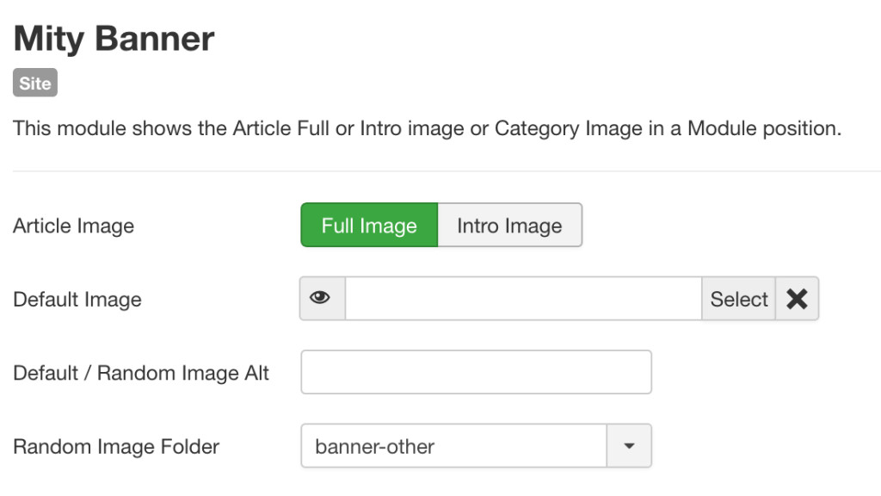This screenshot has height=496, width=881.
Task: Click the words Article Full in description
Action: (281, 129)
